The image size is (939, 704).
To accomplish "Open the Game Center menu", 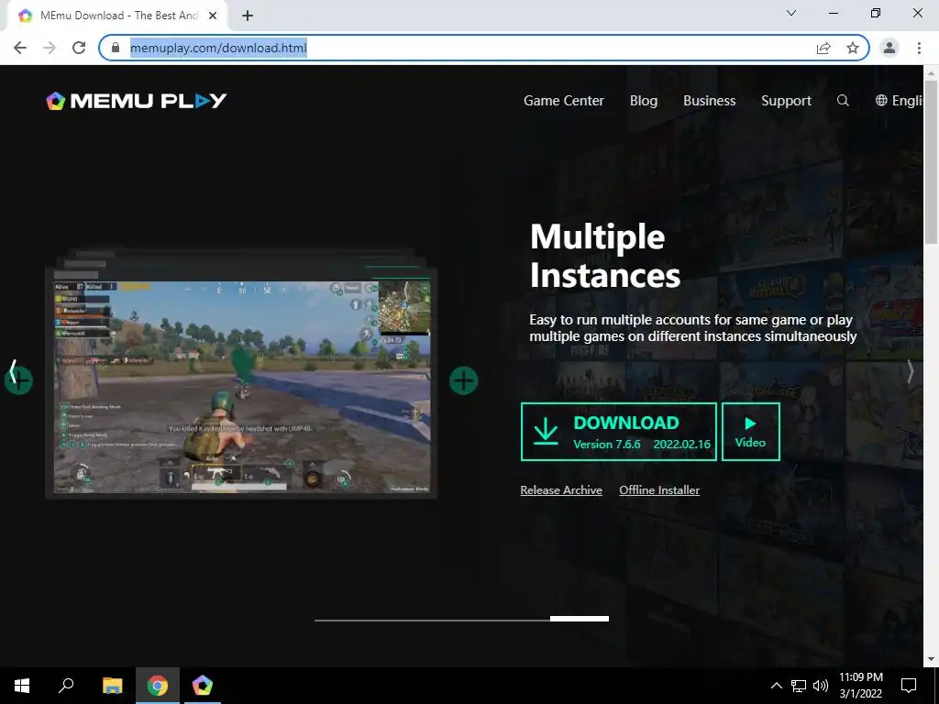I will pos(564,101).
